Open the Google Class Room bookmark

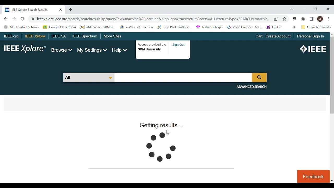point(59,27)
